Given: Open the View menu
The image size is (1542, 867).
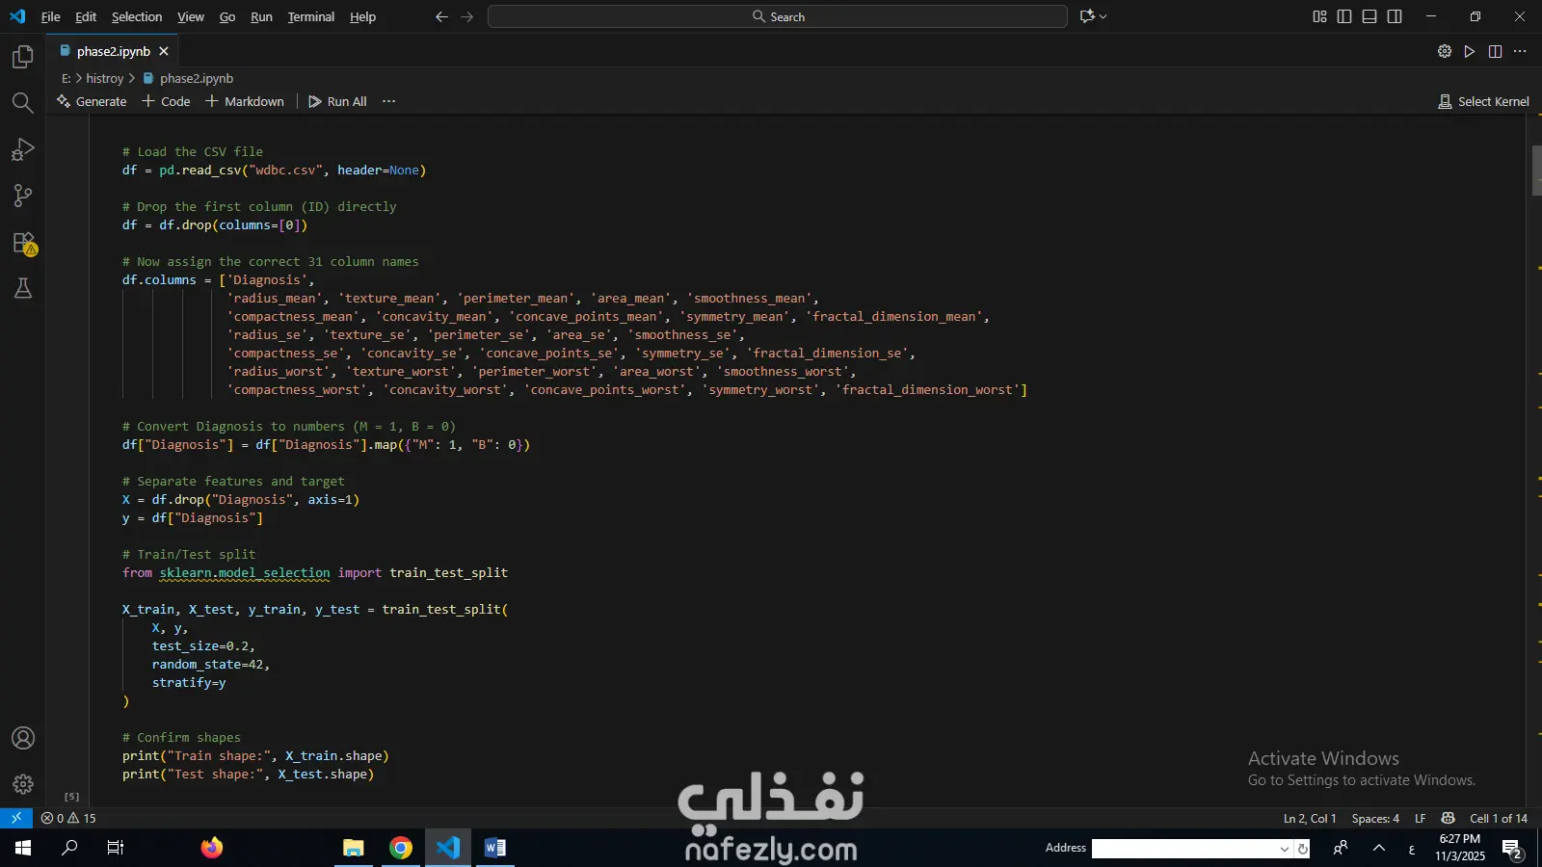Looking at the screenshot, I should (x=191, y=16).
